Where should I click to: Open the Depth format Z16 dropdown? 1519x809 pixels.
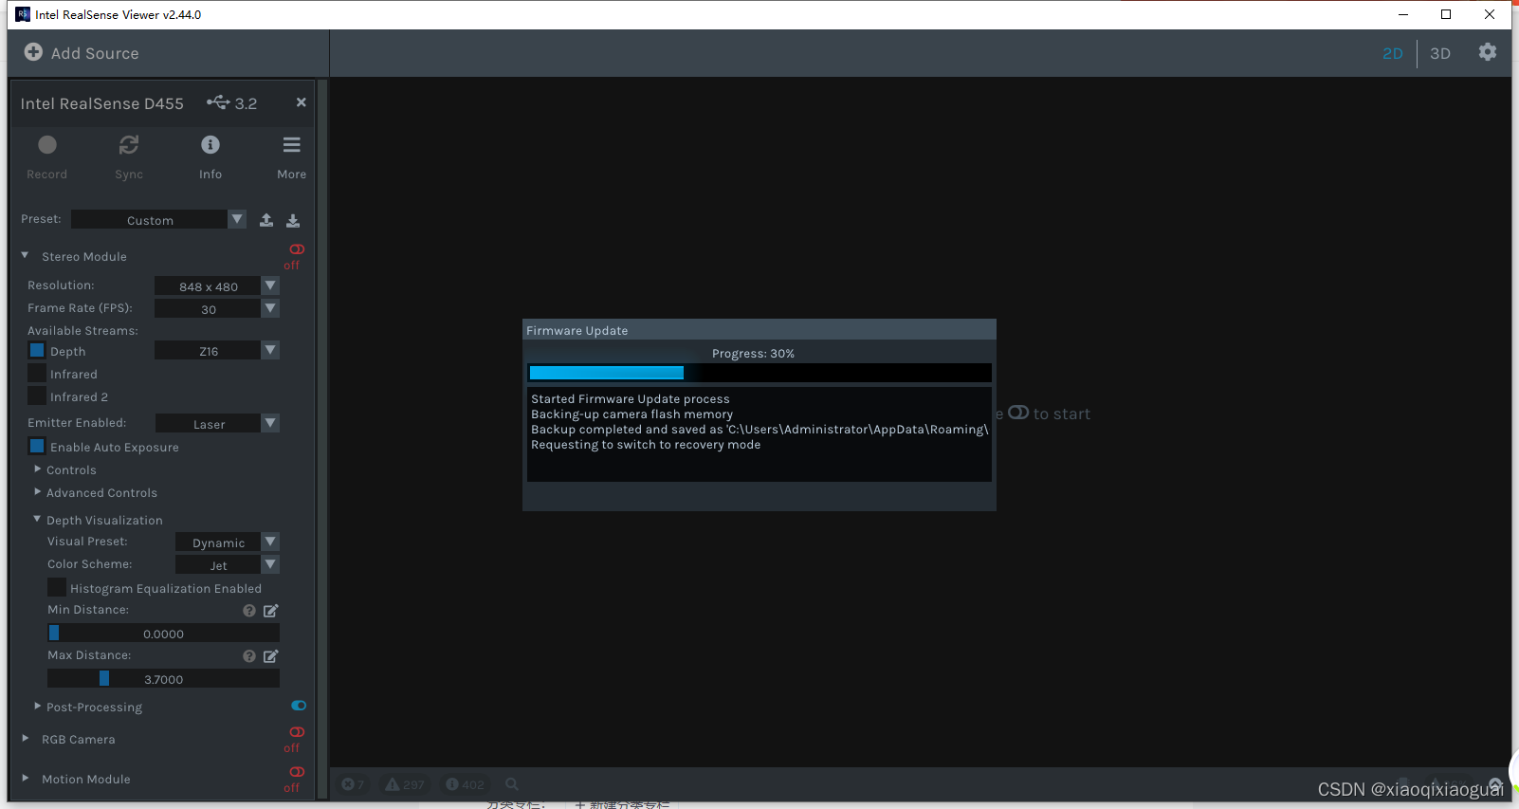(x=216, y=351)
